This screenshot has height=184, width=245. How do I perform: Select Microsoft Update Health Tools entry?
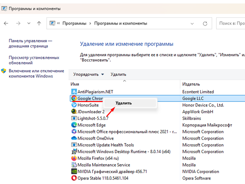(106, 145)
